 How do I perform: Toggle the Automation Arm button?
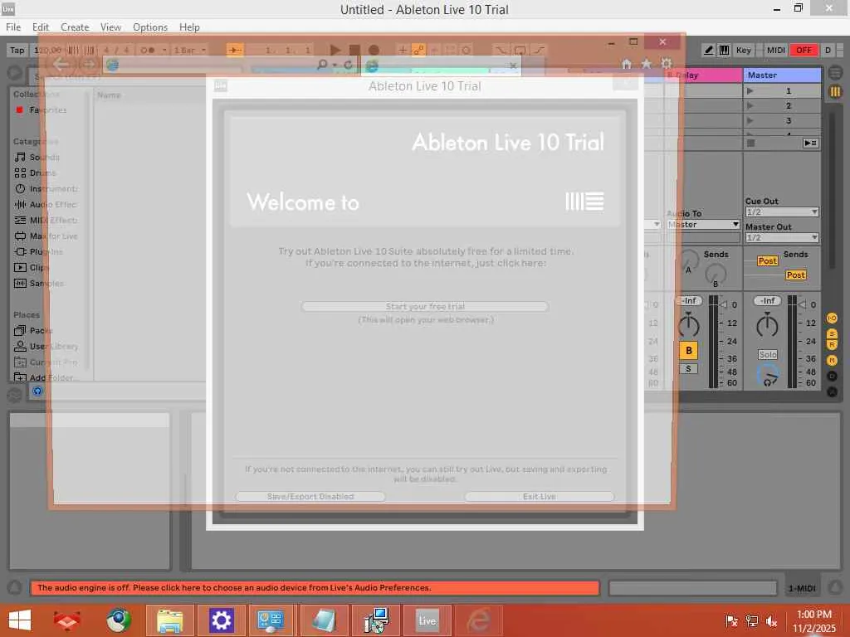click(418, 50)
